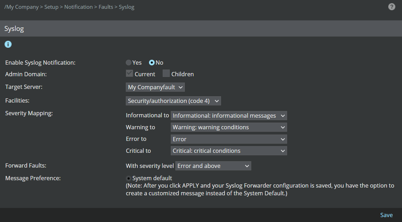This screenshot has height=222, width=402.
Task: Click the Target Server label
Action: tap(24, 87)
